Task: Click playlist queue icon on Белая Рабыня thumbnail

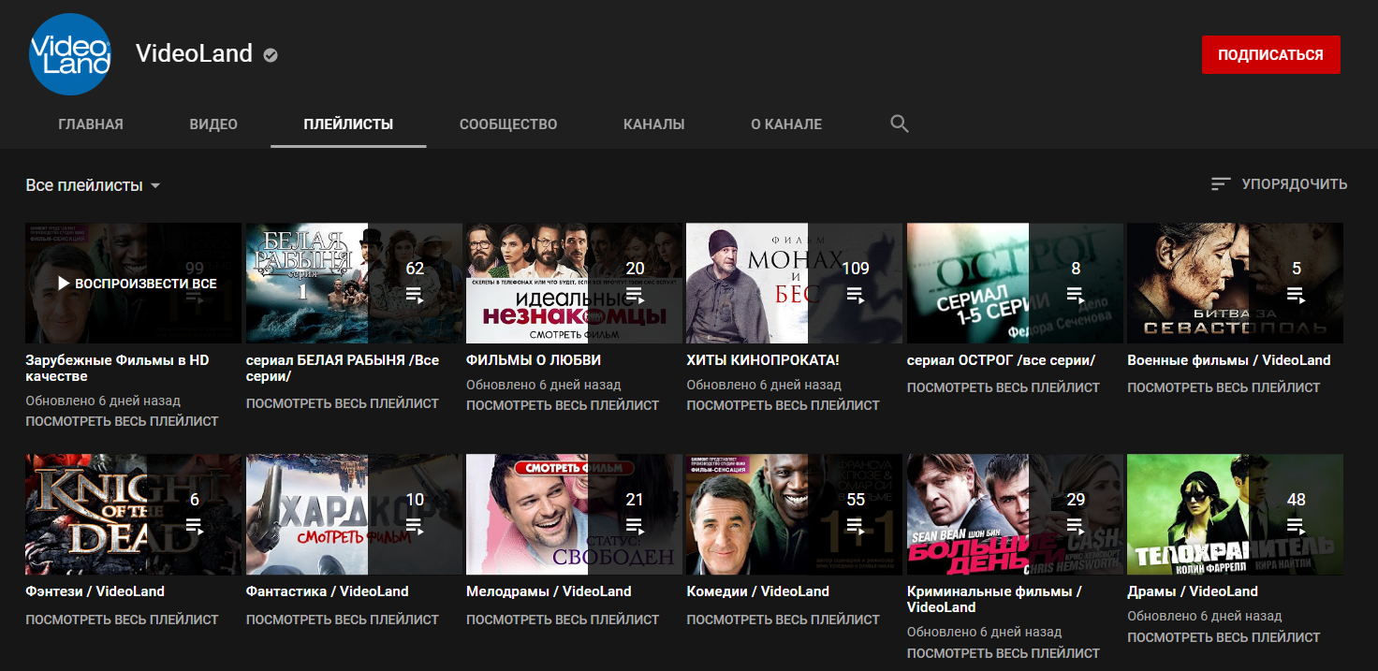Action: 415,295
